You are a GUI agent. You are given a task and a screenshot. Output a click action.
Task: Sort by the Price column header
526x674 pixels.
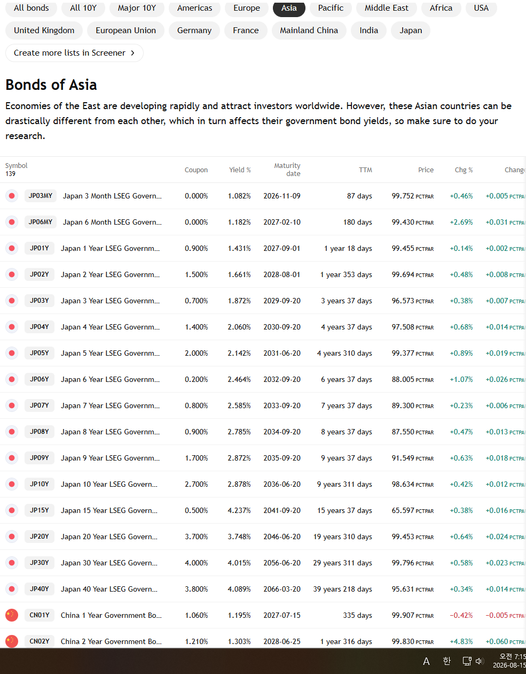426,170
